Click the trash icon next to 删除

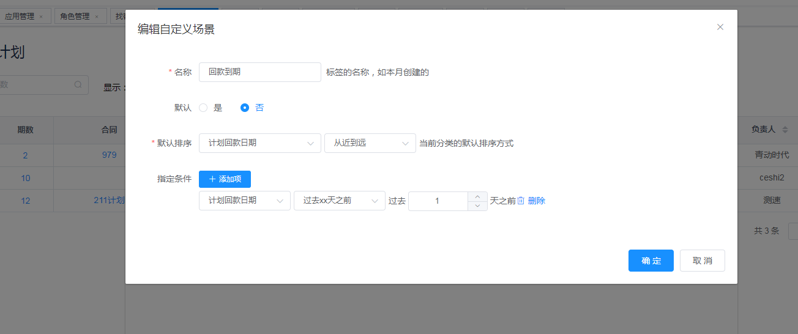[x=521, y=201]
